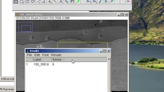164x92 pixels.
Task: Open the Edit menu in Results
Action: pyautogui.click(x=37, y=55)
